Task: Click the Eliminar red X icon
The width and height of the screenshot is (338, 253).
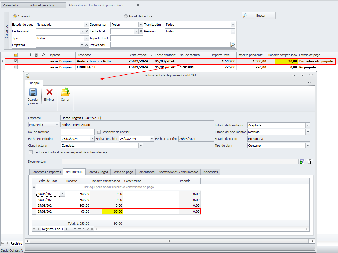Action: point(49,92)
